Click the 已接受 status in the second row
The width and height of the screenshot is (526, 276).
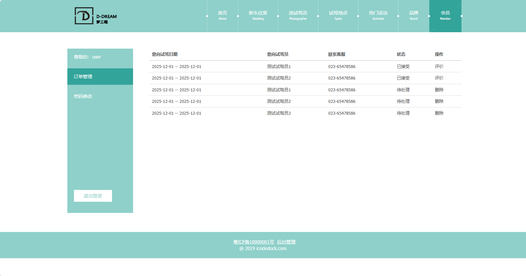tap(403, 78)
